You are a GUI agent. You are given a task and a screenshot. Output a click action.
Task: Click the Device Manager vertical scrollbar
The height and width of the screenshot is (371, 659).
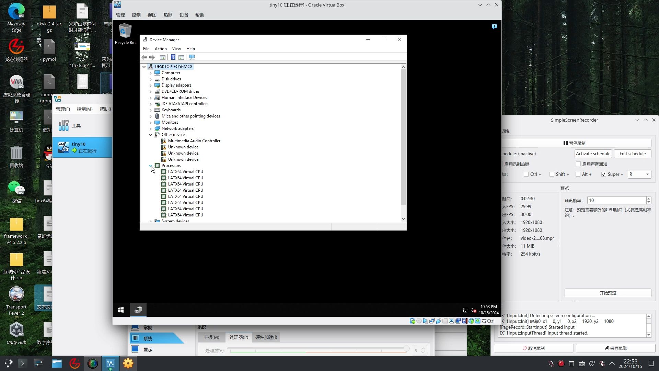click(x=403, y=137)
